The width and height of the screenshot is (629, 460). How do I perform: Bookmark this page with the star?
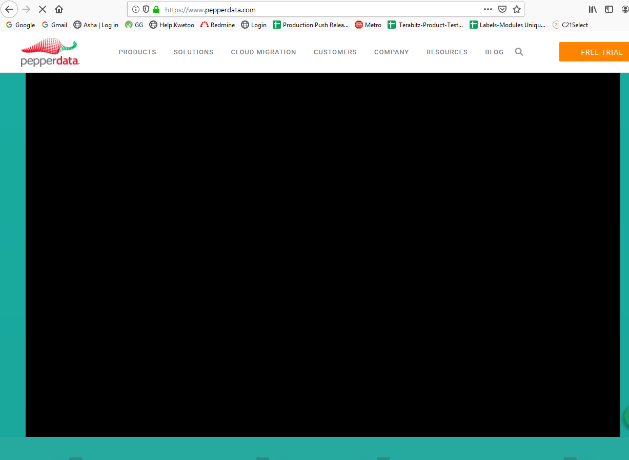click(x=517, y=9)
